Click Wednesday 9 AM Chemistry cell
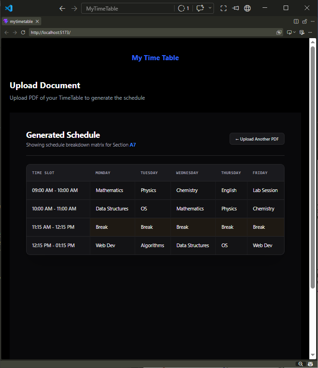This screenshot has height=368, width=318. [x=193, y=190]
